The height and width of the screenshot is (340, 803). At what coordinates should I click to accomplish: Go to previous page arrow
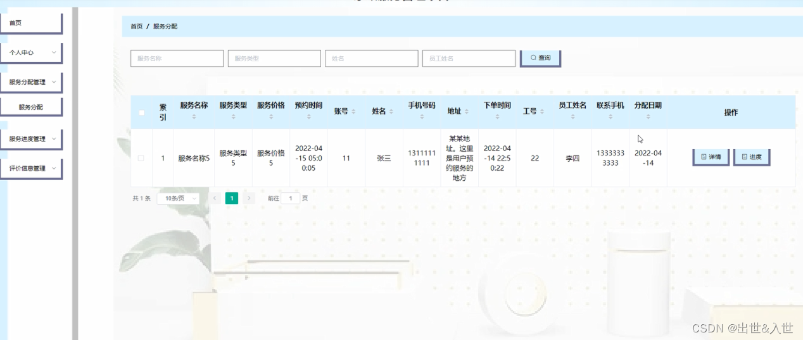215,198
